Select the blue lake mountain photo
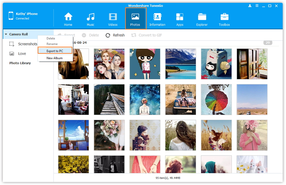 click(181, 64)
